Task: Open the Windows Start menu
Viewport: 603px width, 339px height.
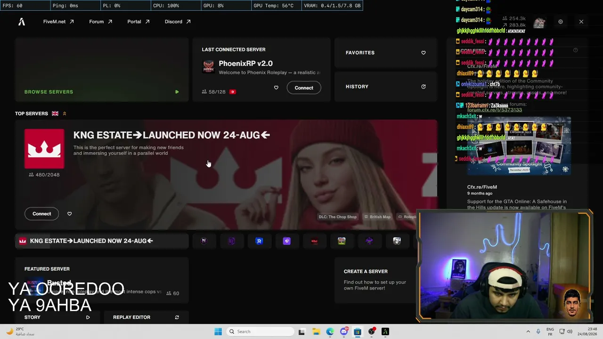Action: pyautogui.click(x=218, y=331)
